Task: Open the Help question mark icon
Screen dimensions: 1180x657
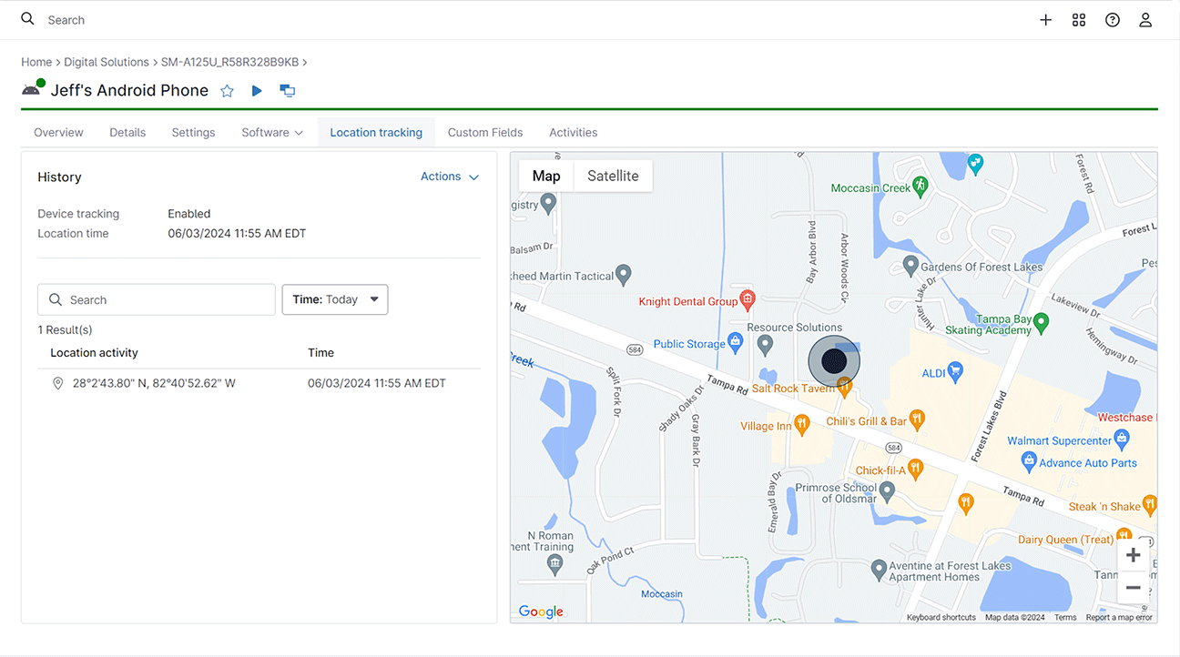Action: point(1112,19)
